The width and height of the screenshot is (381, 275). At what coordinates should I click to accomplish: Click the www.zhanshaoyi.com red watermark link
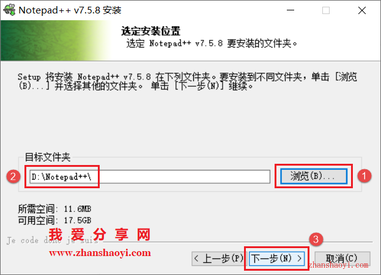point(100,253)
